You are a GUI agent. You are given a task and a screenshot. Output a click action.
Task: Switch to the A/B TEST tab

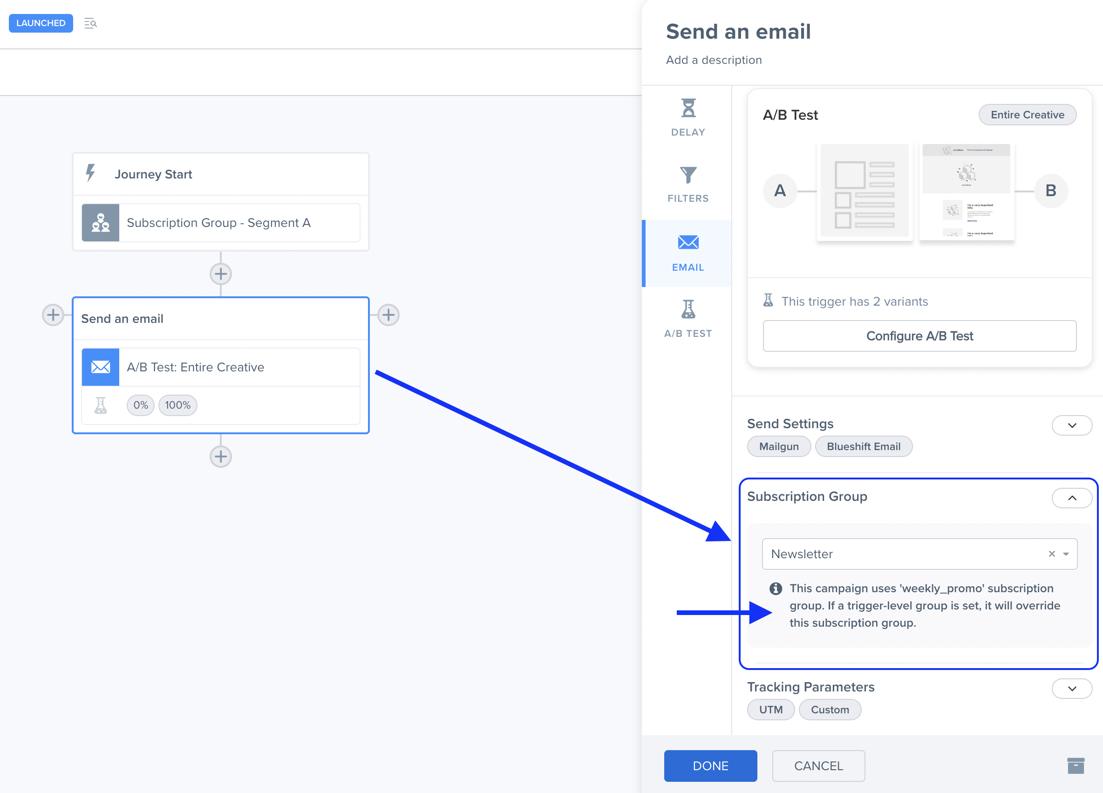tap(688, 319)
